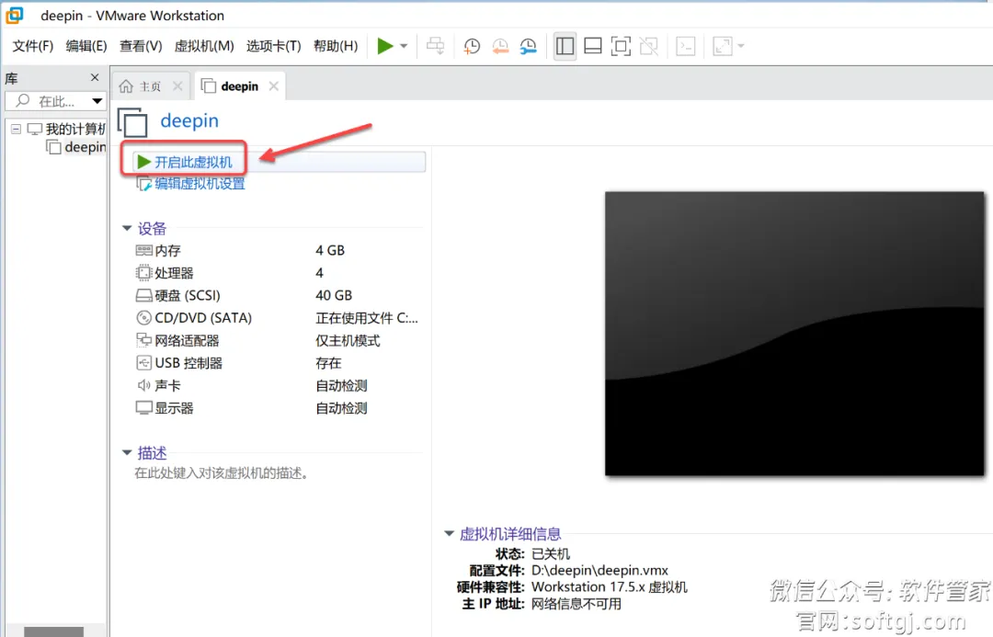Take a snapshot with the clock-plus icon
Viewport: 993px width, 637px height.
[x=472, y=46]
